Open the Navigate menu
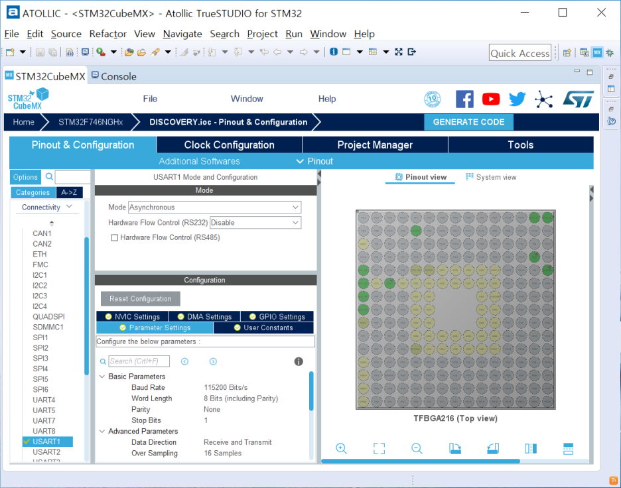The image size is (621, 488). coord(182,34)
